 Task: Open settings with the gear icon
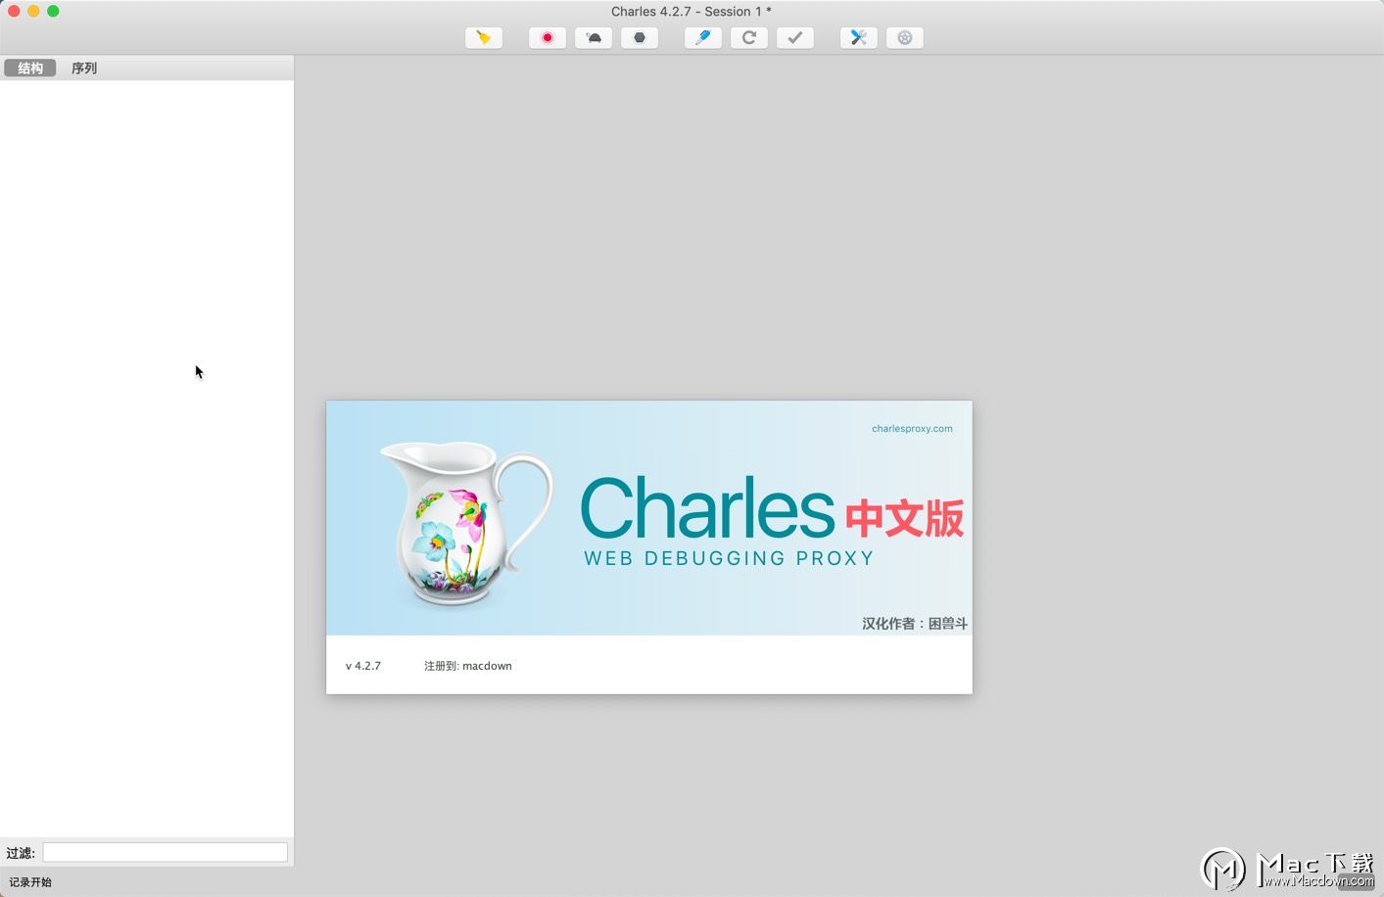pyautogui.click(x=905, y=37)
